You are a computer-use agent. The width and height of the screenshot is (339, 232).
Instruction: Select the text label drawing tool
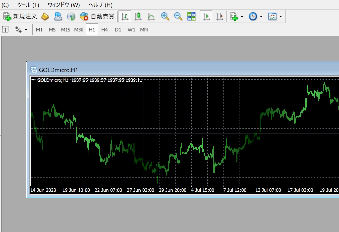tap(5, 30)
